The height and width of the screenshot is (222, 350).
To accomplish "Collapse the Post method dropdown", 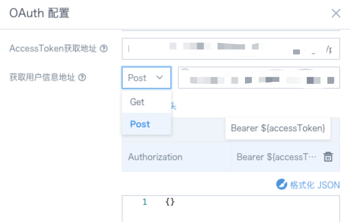I will pos(147,78).
